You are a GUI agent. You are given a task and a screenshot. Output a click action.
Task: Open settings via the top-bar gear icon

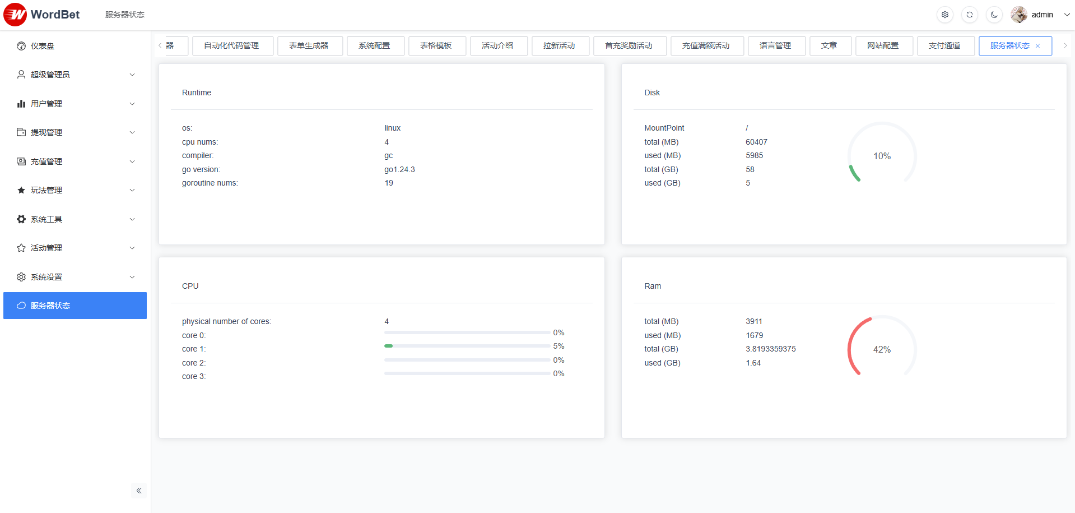(x=944, y=15)
